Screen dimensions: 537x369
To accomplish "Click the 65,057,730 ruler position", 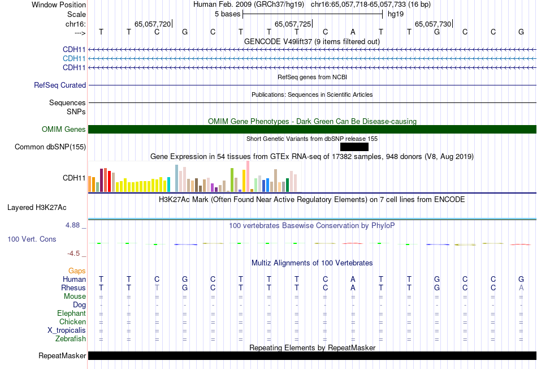I will coord(433,24).
